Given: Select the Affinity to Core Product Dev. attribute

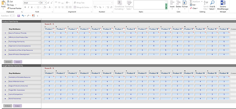Looking at the screenshot, I should tap(25, 37).
